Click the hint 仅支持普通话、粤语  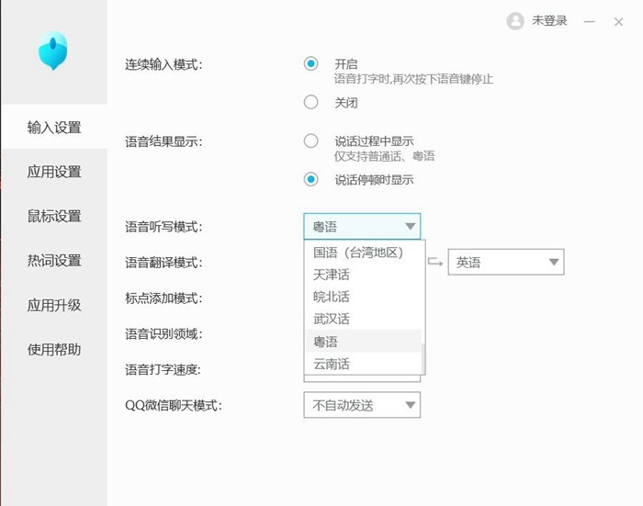point(384,156)
